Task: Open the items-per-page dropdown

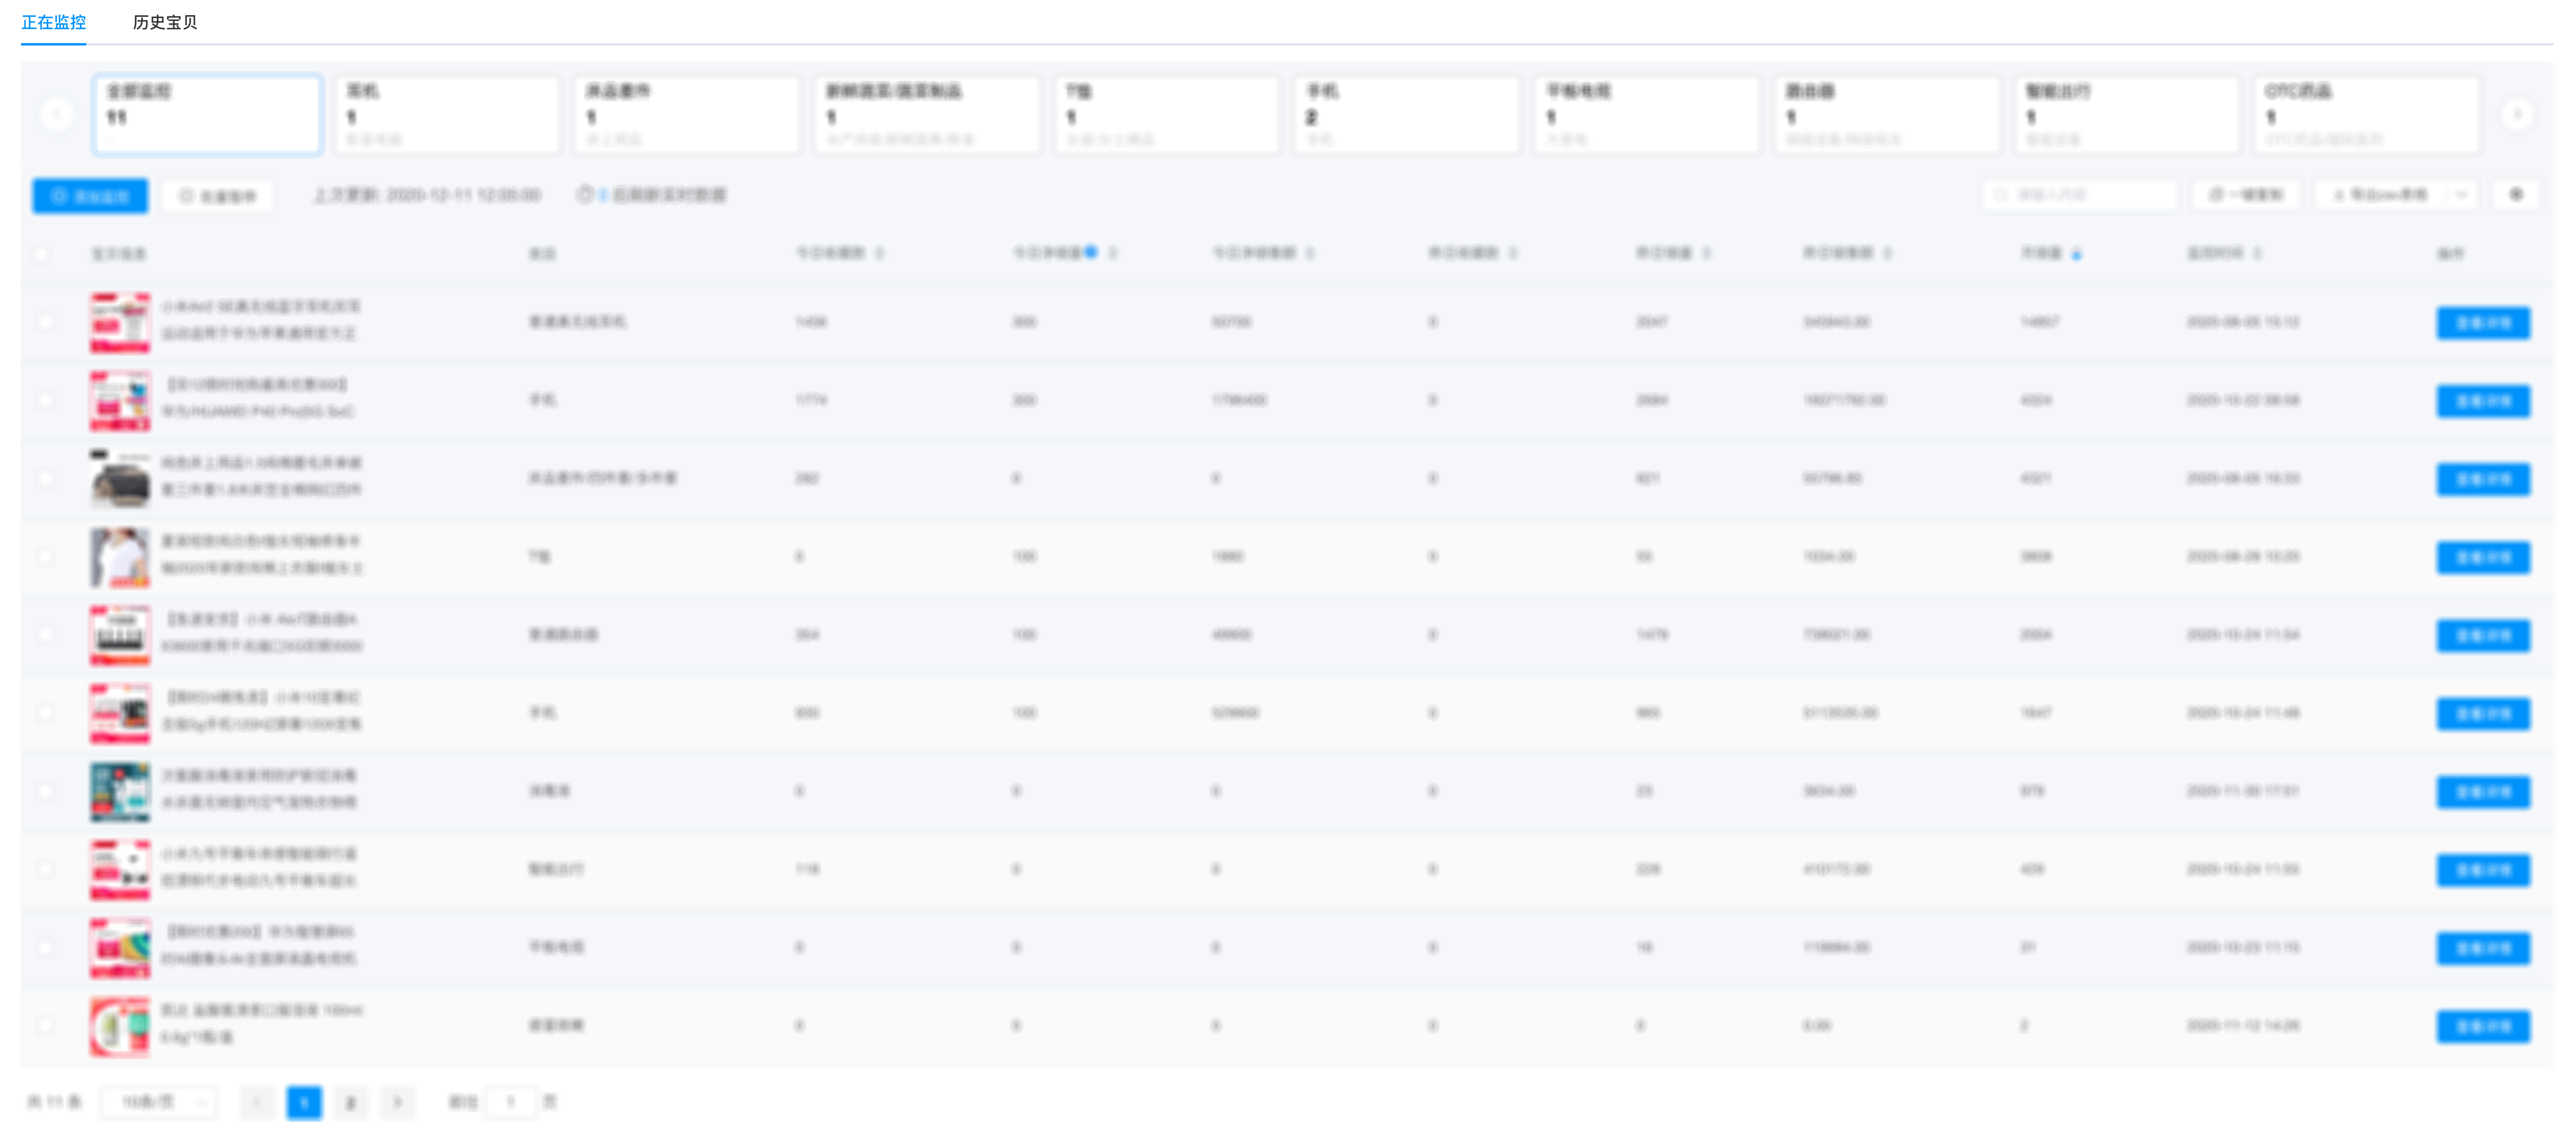Action: pyautogui.click(x=158, y=1102)
